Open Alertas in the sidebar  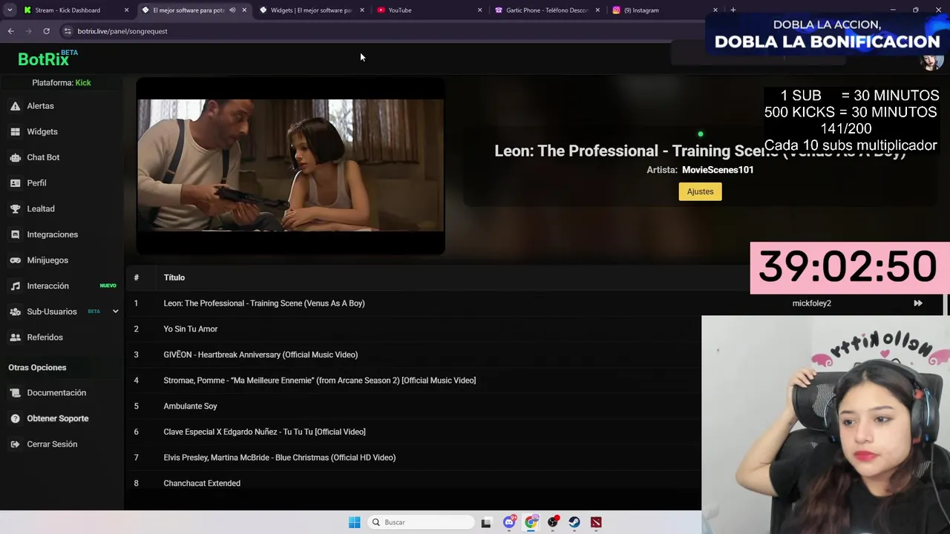tap(40, 106)
